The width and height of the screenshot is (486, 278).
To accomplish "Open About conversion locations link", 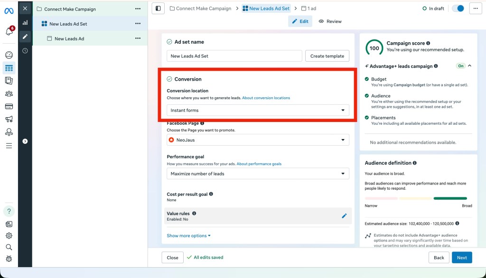I will tap(266, 98).
